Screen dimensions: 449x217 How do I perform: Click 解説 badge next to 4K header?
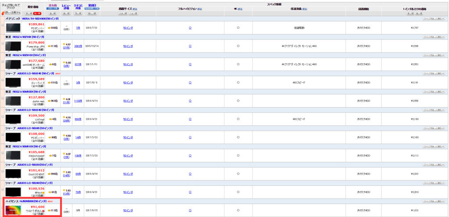click(240, 9)
